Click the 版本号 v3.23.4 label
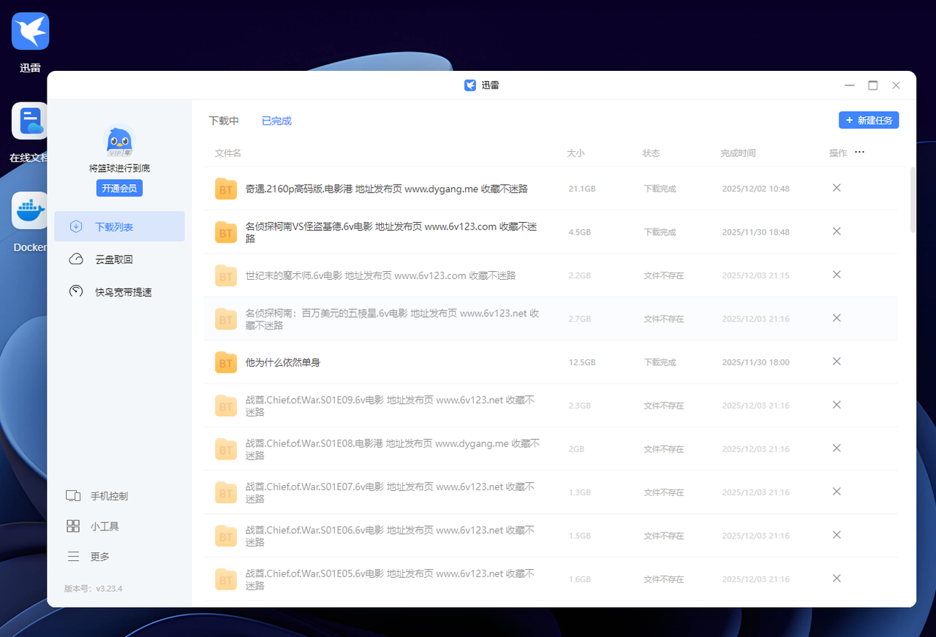The width and height of the screenshot is (936, 637). point(93,588)
